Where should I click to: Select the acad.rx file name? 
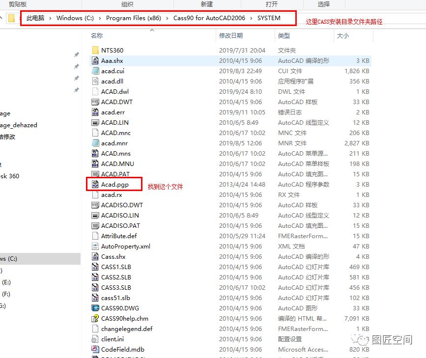(112, 195)
